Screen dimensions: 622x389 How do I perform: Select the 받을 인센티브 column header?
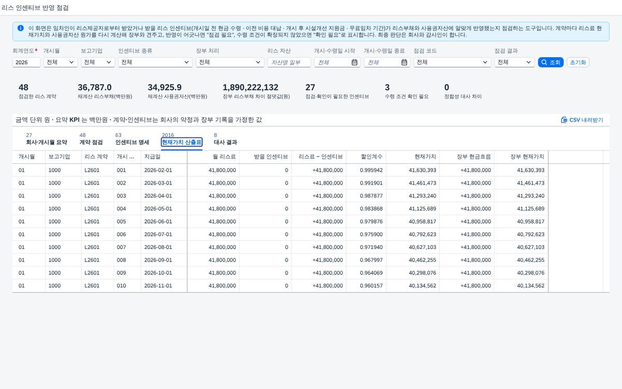[266, 157]
